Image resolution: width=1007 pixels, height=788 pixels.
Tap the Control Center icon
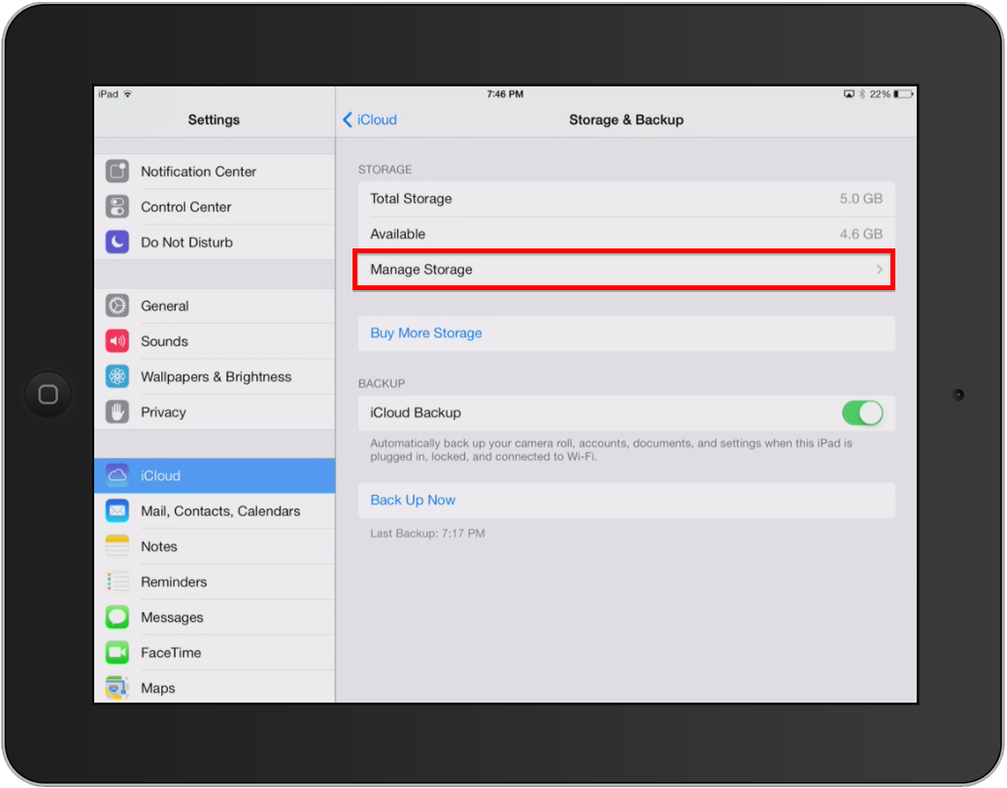point(117,207)
